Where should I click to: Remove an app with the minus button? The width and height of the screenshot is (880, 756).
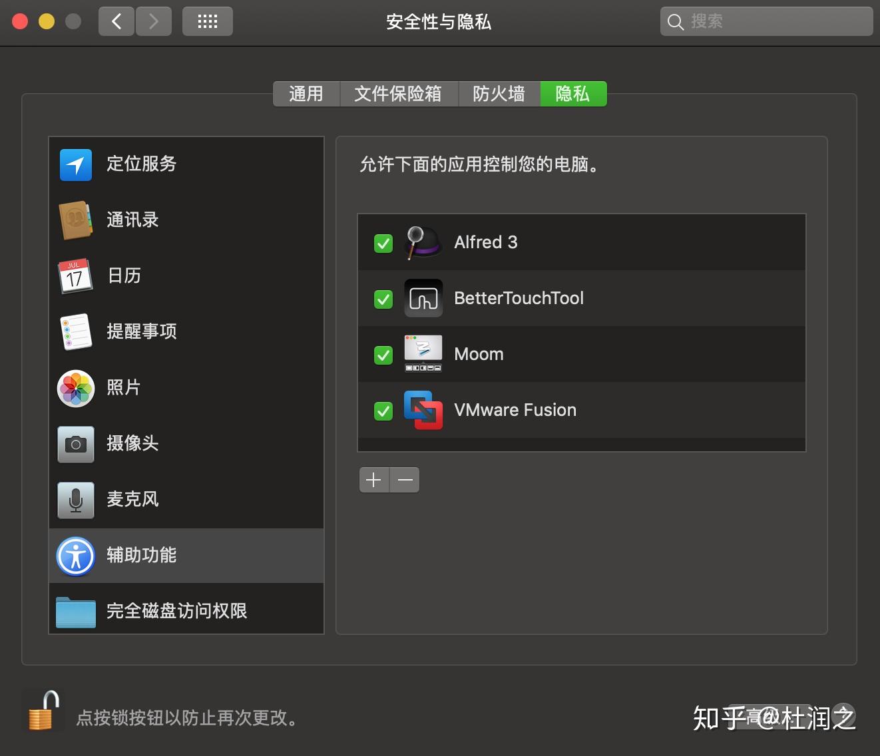pos(405,480)
